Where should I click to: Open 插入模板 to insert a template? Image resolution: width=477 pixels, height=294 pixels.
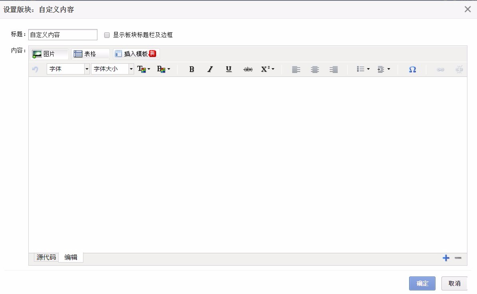tap(135, 53)
